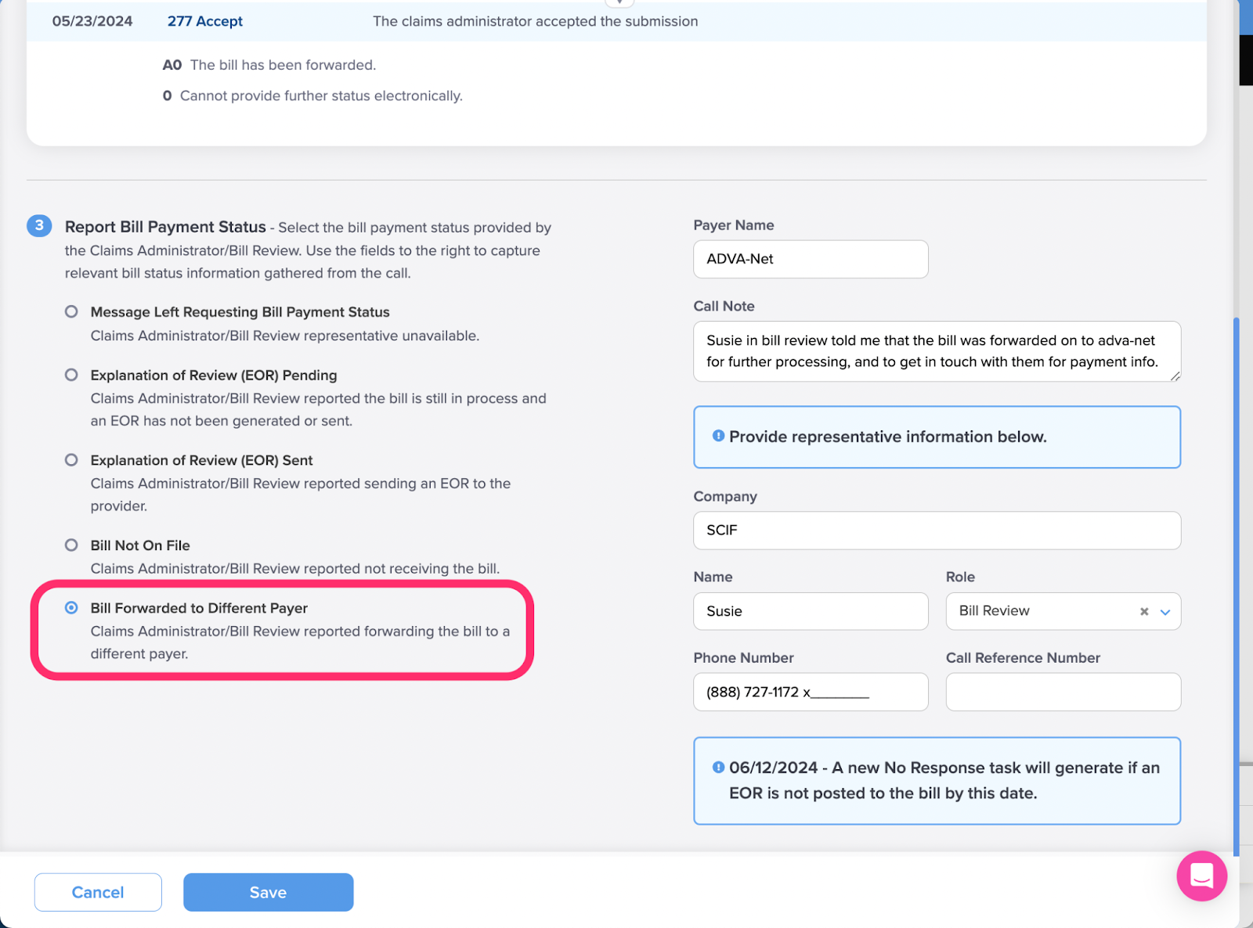Image resolution: width=1253 pixels, height=928 pixels.
Task: Select the Bill Not On File option
Action: pos(71,545)
